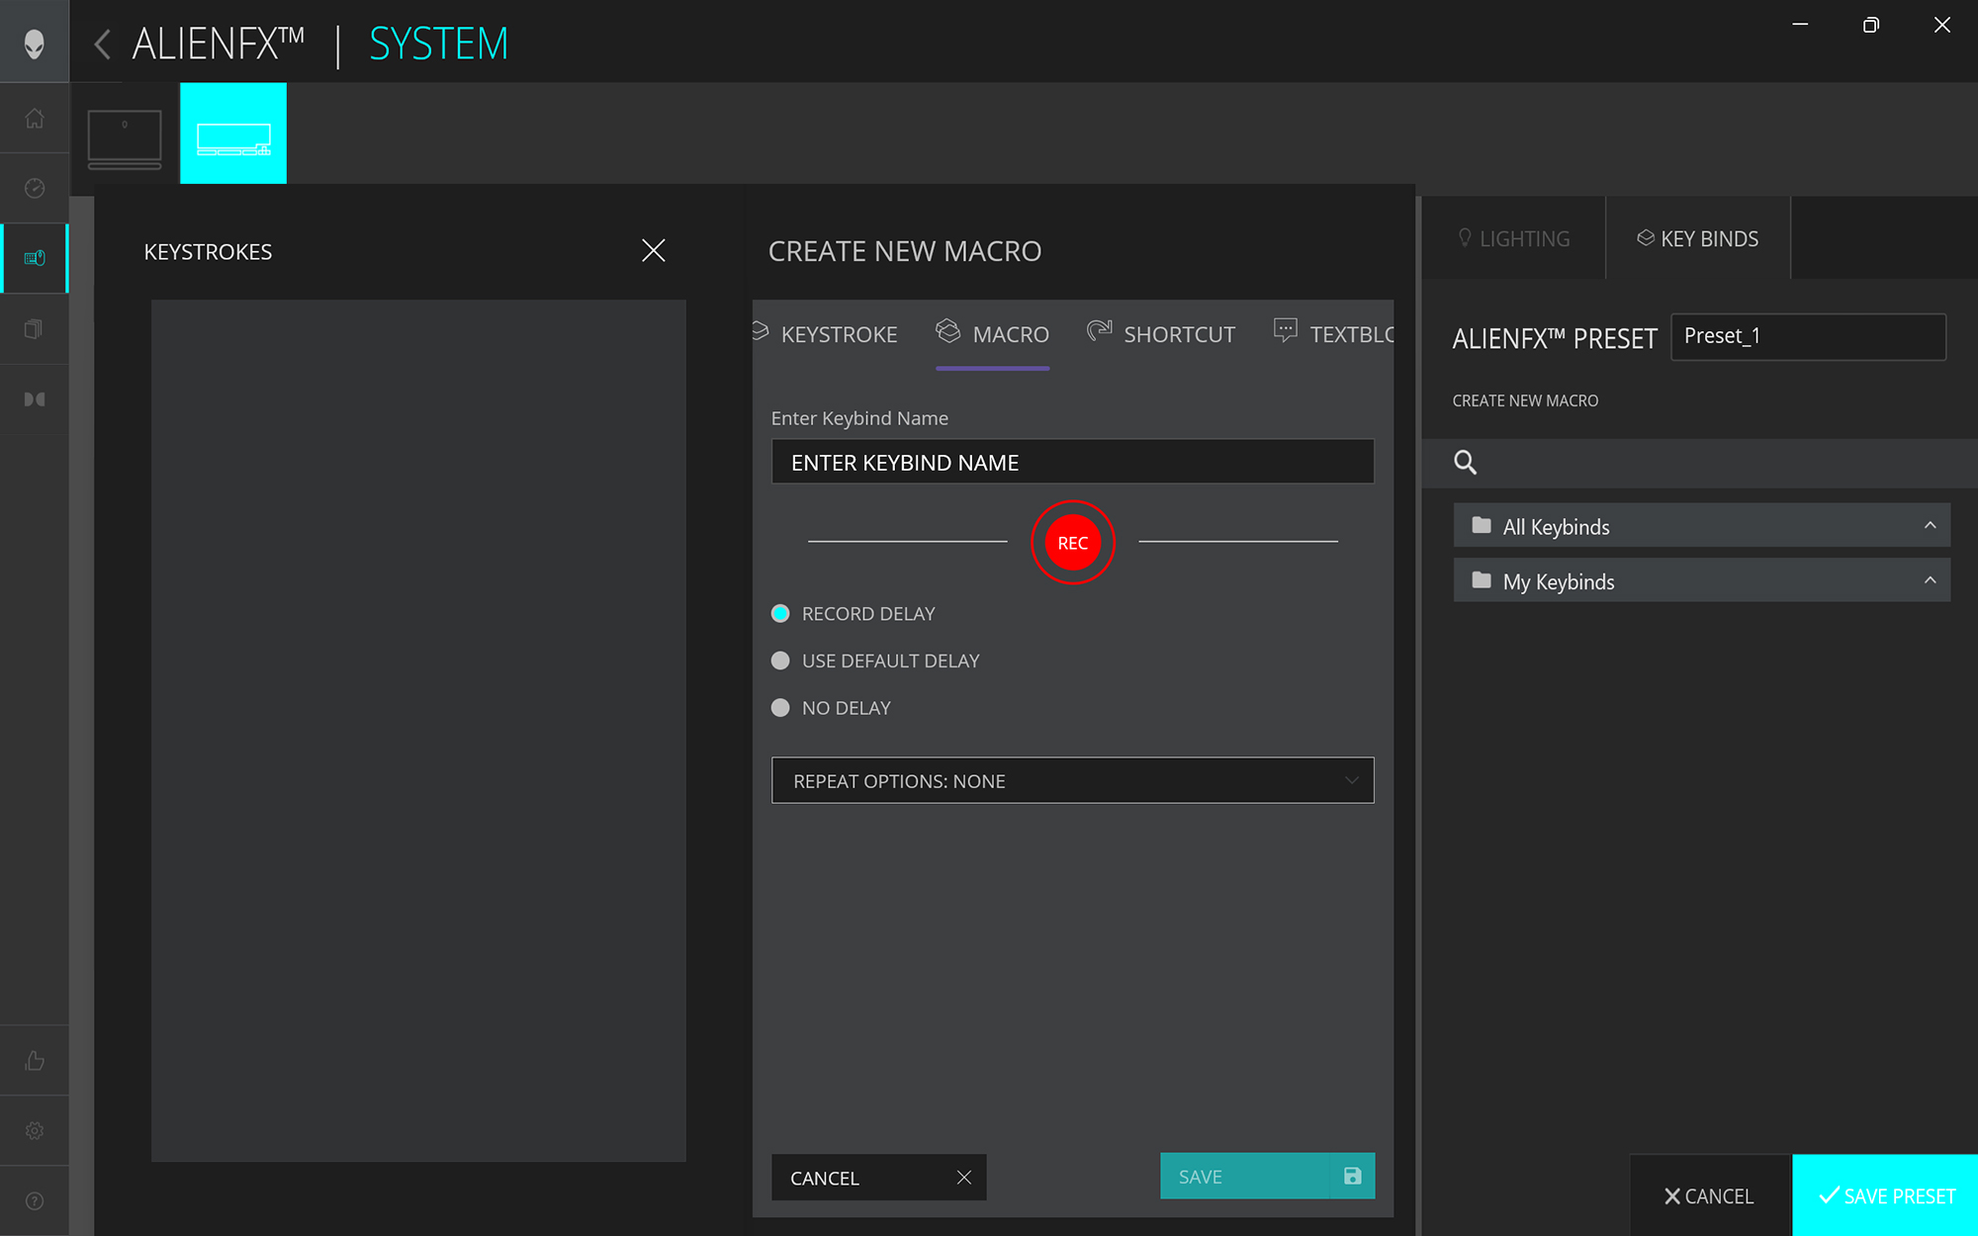Switch to the Macro tab
The width and height of the screenshot is (1978, 1236).
click(x=992, y=334)
